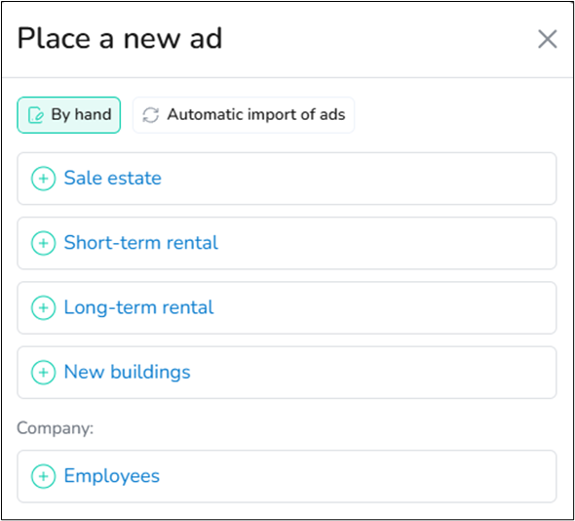Click the Place a new ad heading
The image size is (575, 521).
pos(120,38)
